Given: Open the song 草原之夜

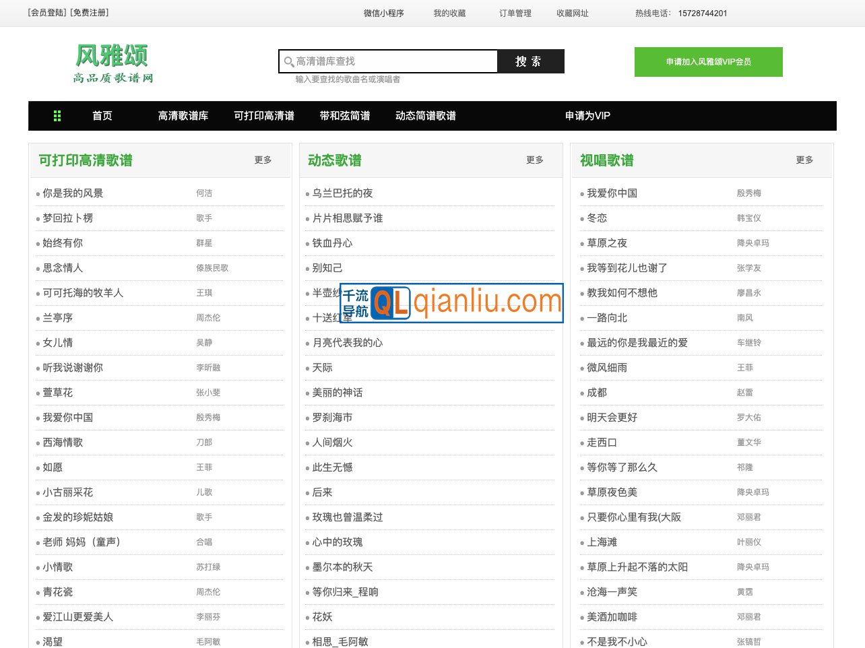Looking at the screenshot, I should click(x=607, y=243).
